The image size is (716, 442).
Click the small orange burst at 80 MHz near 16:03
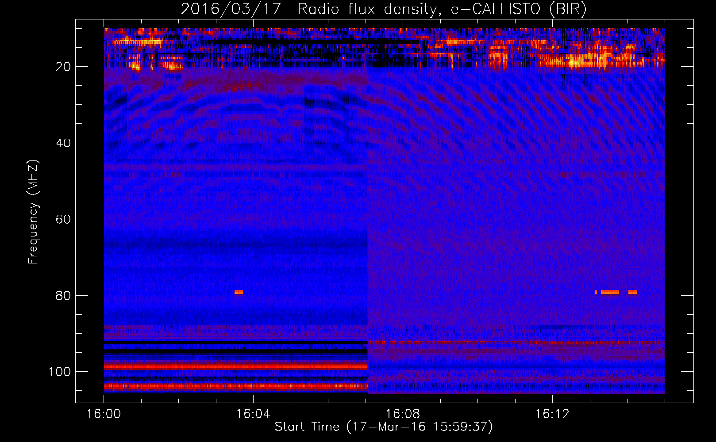pos(239,292)
